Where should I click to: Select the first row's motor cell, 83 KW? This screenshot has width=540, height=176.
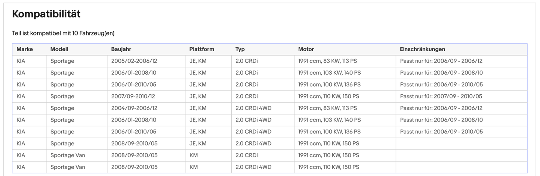pyautogui.click(x=327, y=61)
